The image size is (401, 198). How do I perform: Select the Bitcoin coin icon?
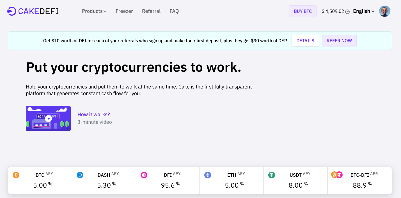pos(16,175)
